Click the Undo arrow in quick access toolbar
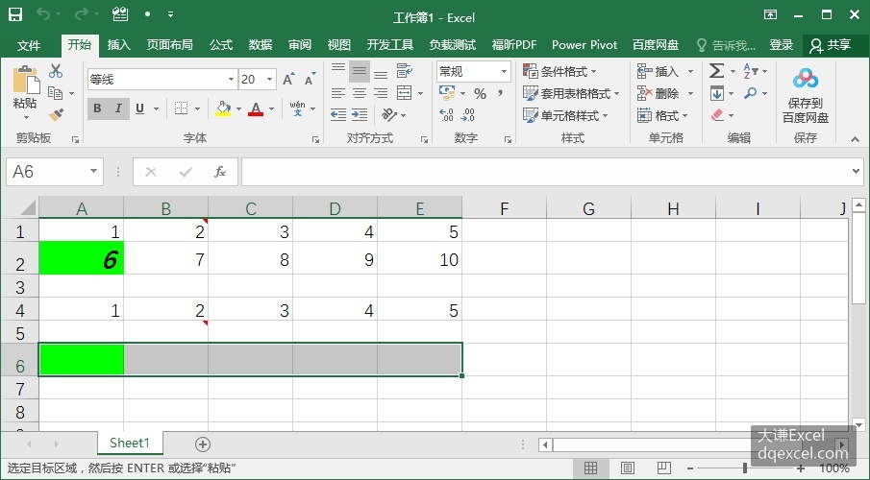 click(43, 14)
